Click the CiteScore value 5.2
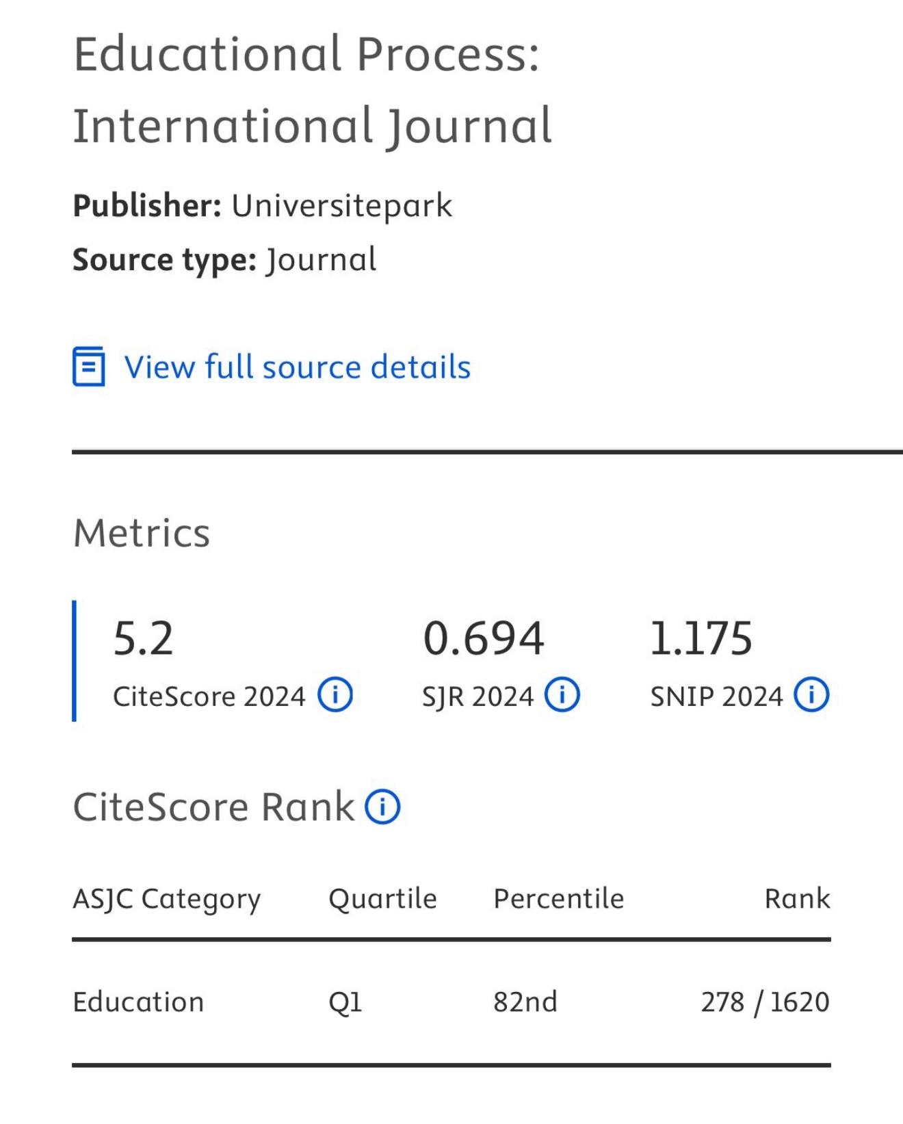The width and height of the screenshot is (903, 1124). [143, 638]
